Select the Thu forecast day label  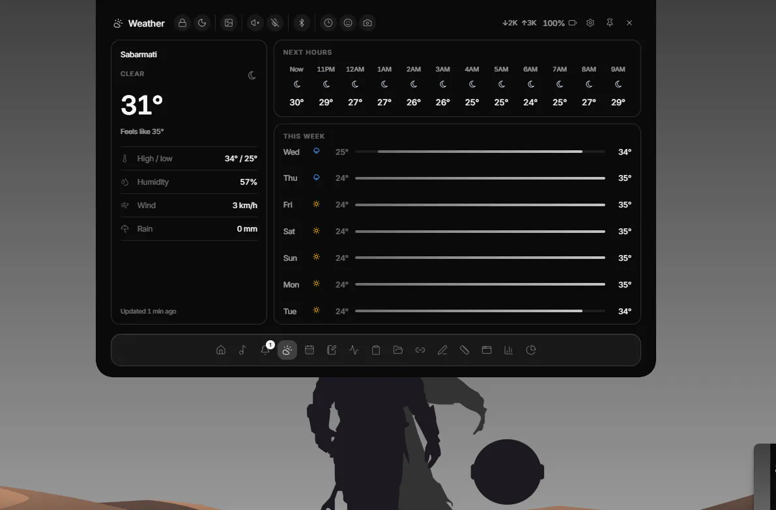pos(290,178)
